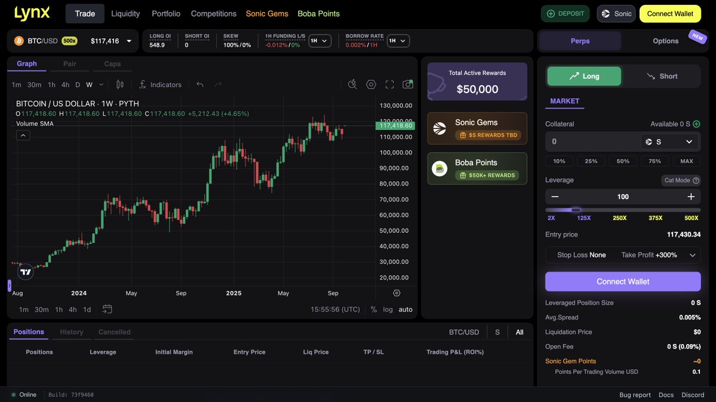Expand chart interval dropdown chevron
The width and height of the screenshot is (716, 402).
click(x=102, y=85)
